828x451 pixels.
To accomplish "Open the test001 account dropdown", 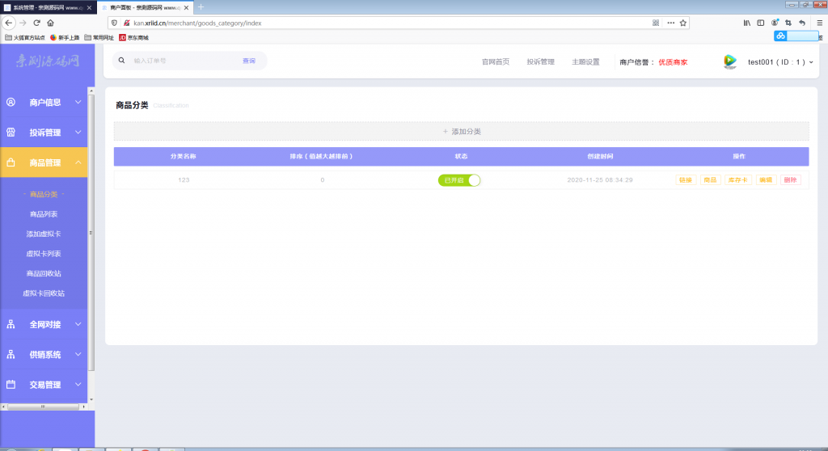I will click(779, 62).
